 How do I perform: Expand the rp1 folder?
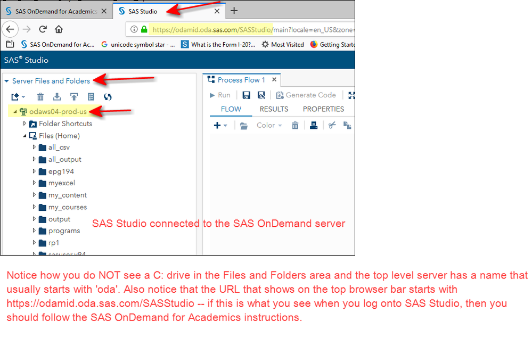(x=34, y=243)
